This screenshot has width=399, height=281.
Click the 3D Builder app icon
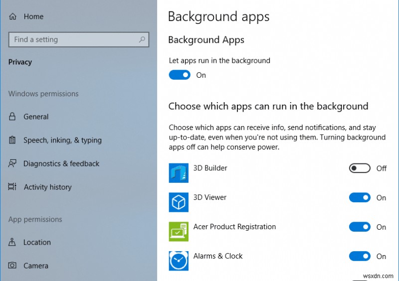click(x=179, y=173)
